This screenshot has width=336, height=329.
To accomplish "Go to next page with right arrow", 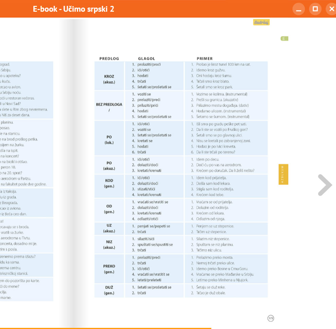I will (x=325, y=185).
